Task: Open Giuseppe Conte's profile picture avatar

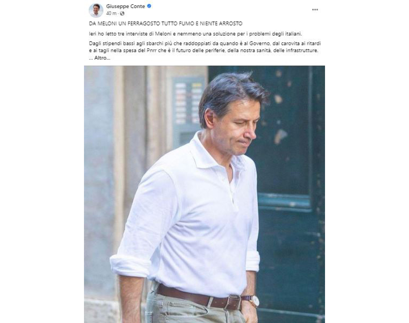Action: (x=96, y=10)
